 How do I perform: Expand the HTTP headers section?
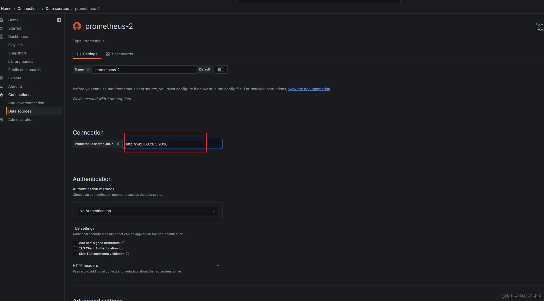point(218,265)
